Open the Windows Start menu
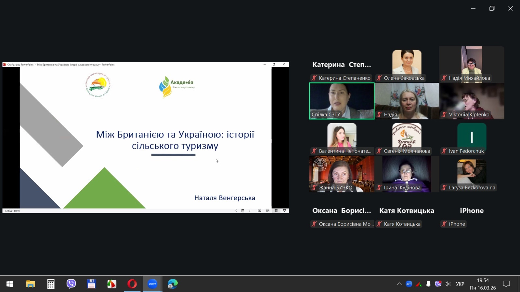520x292 pixels. click(10, 284)
